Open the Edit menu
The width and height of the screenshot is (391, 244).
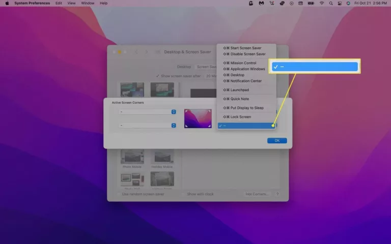(x=59, y=3)
